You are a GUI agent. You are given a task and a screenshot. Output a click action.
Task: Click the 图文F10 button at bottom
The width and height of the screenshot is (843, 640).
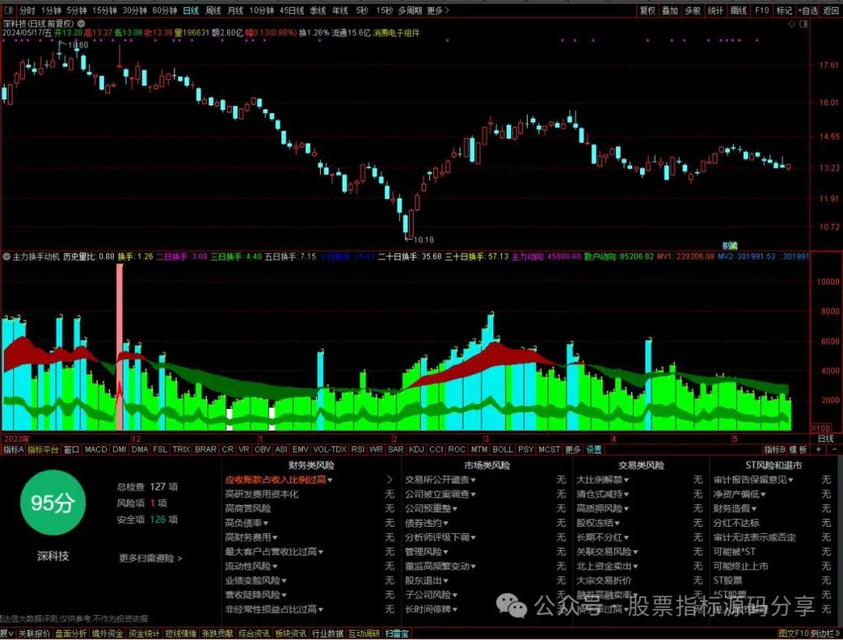[794, 634]
